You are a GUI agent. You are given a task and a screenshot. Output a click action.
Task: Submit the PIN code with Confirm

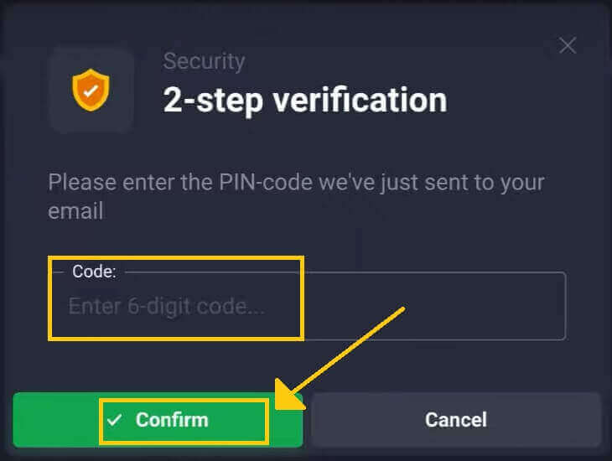tap(158, 419)
